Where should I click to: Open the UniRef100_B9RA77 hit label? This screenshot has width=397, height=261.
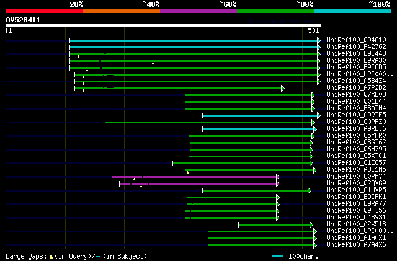[356, 204]
